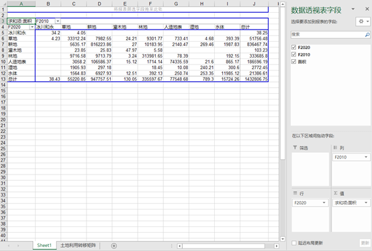Viewport: 372px width, 251px height.
Task: Select cell value 313981.65
Action: pos(150,56)
